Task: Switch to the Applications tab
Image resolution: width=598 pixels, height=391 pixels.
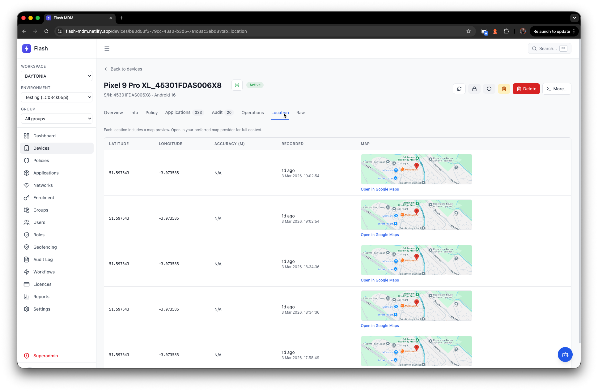Action: coord(178,113)
